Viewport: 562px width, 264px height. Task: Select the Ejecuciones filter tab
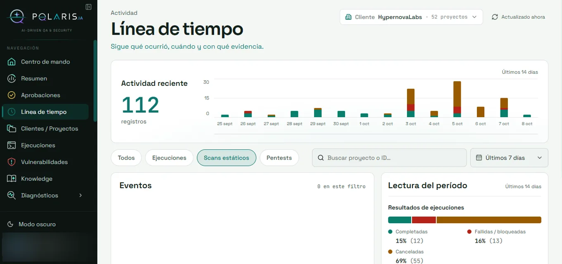pos(169,158)
